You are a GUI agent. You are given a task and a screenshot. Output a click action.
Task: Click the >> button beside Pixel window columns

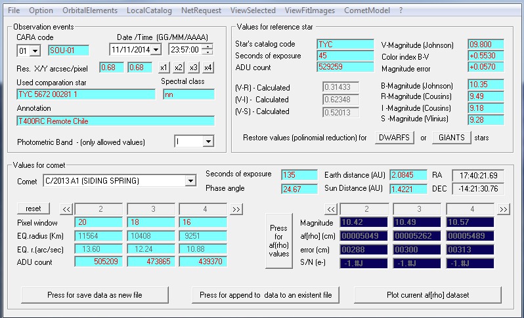click(236, 209)
